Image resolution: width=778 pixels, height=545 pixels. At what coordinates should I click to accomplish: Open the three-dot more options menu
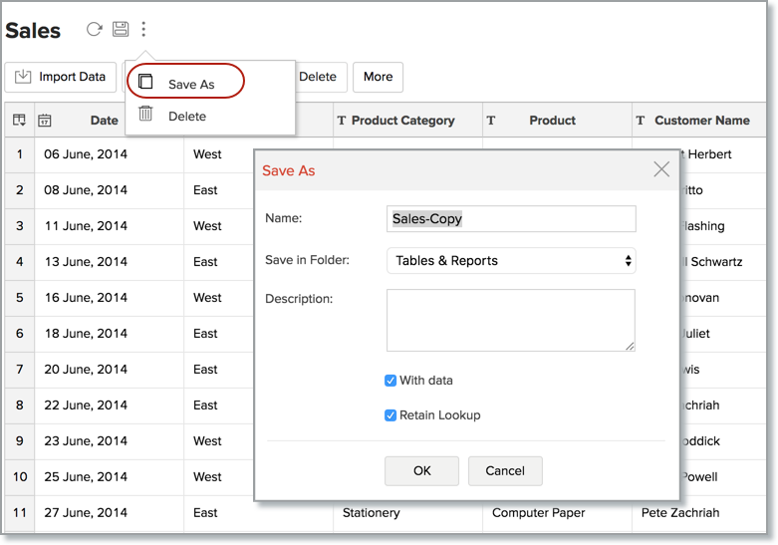(144, 30)
